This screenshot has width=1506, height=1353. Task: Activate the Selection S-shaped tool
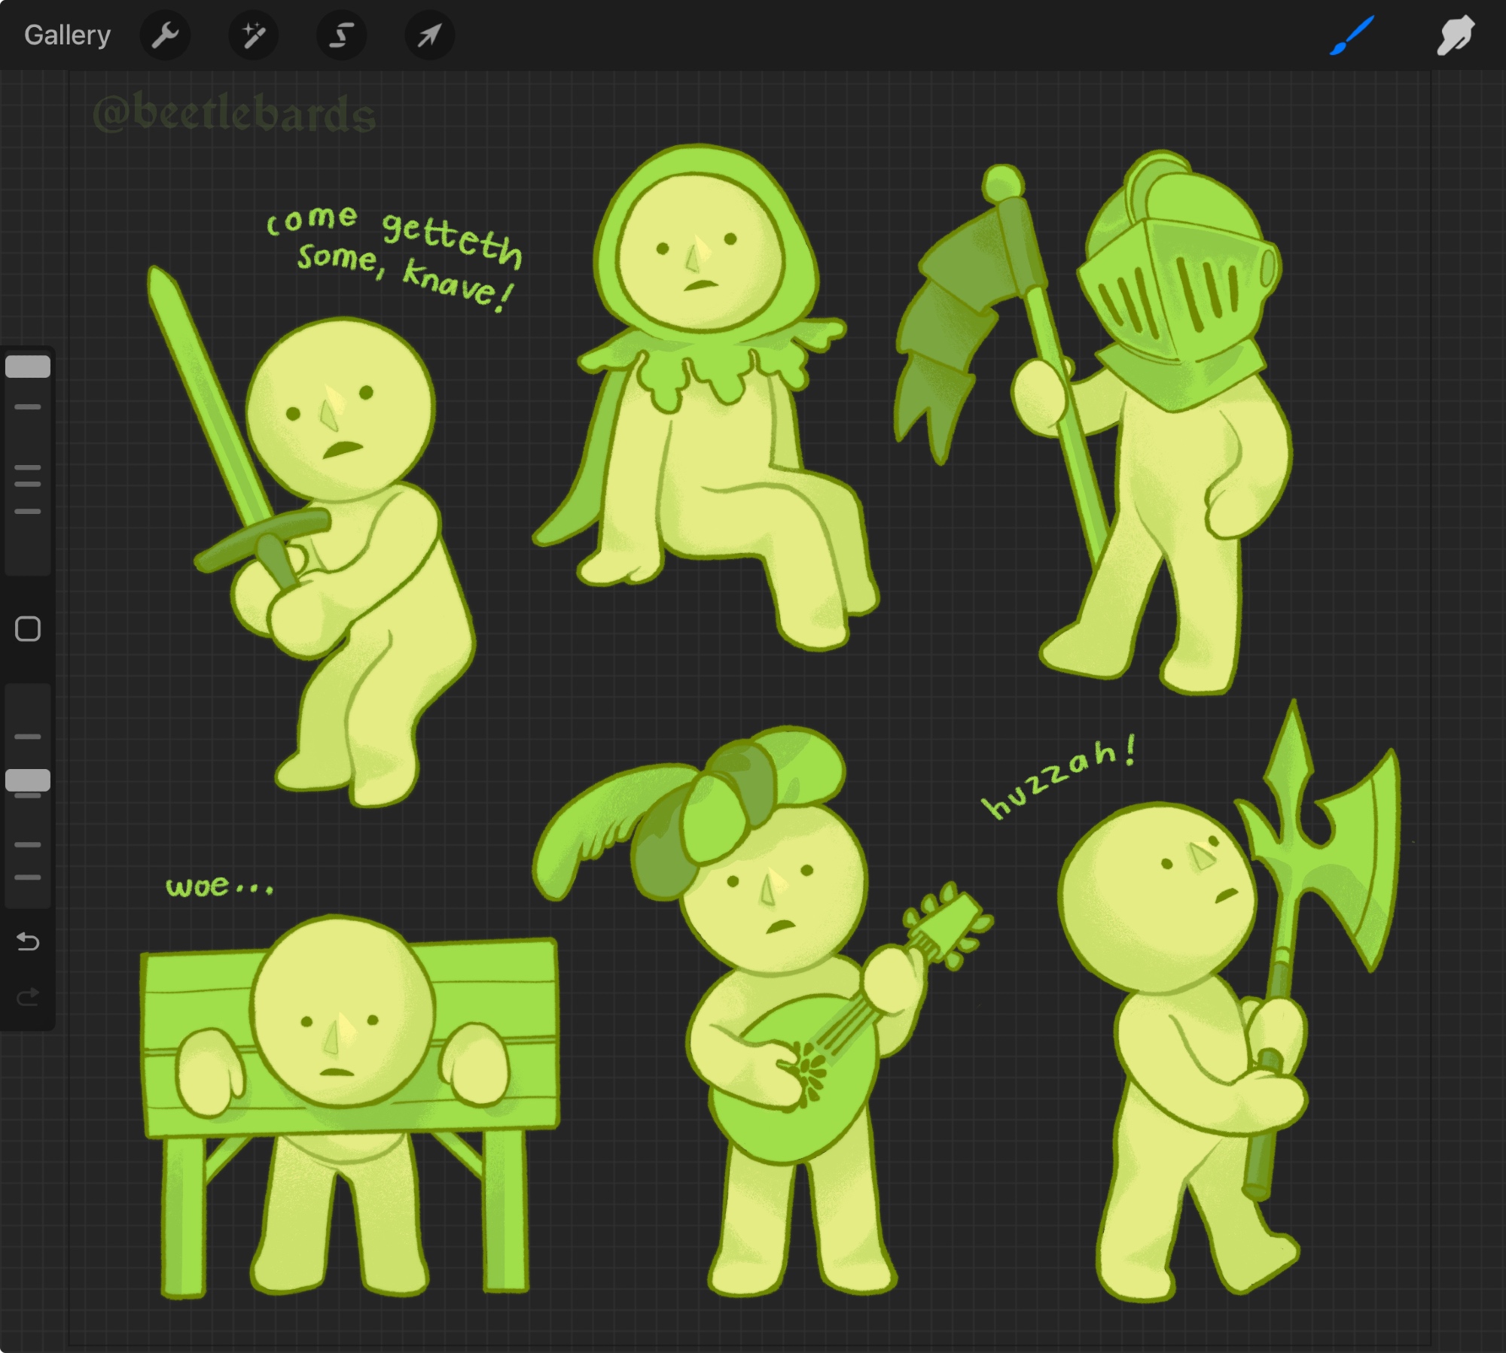pos(342,35)
